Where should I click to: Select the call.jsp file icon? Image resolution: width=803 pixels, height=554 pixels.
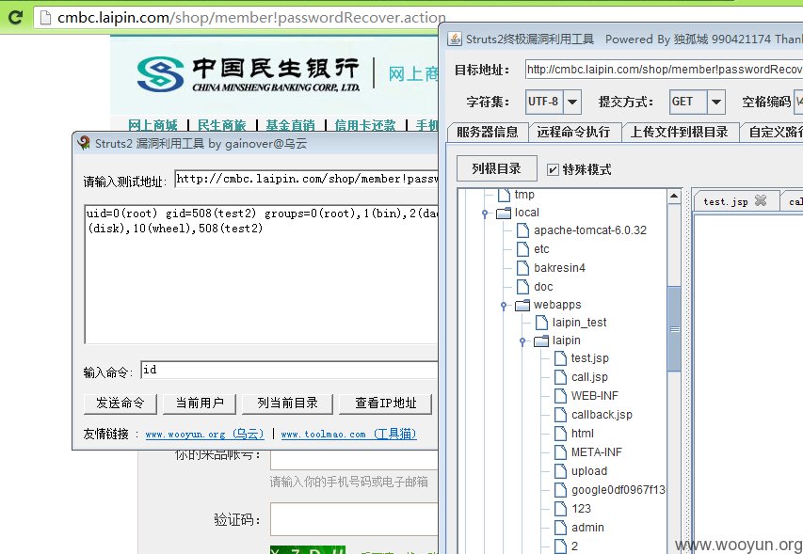click(x=560, y=377)
